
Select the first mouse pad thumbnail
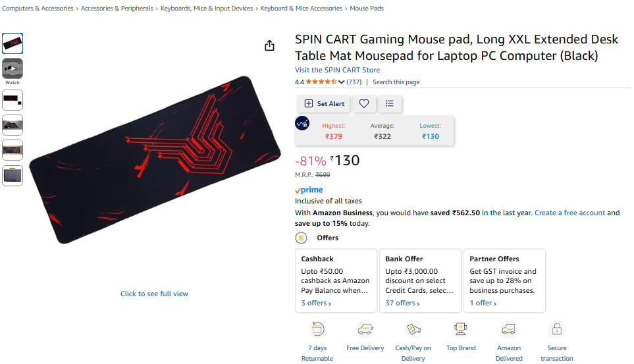pos(13,43)
